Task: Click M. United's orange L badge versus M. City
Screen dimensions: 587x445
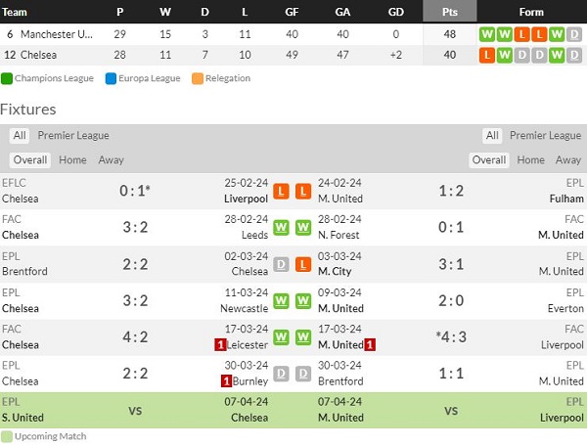Action: (303, 264)
